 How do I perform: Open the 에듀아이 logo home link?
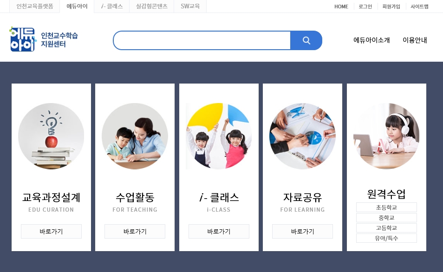(44, 39)
